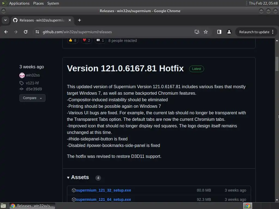Click the commit icon beside d5e39d9
The width and height of the screenshot is (279, 209).
[22, 89]
